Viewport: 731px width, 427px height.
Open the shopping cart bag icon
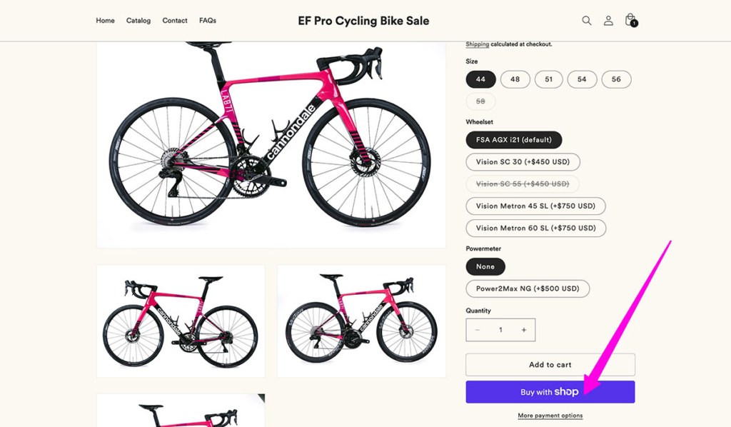(x=630, y=21)
